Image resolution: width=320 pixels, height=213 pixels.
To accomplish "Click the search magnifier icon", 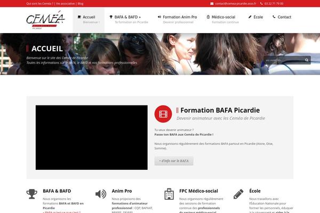I will tap(307, 60).
